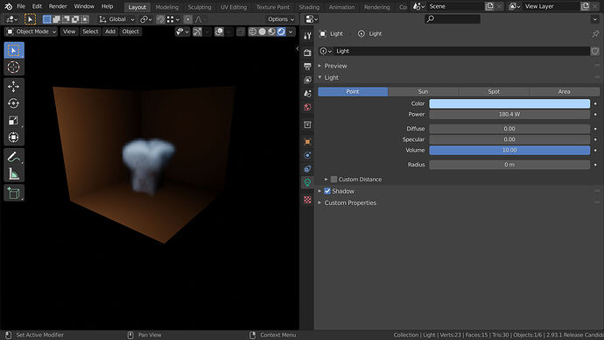This screenshot has width=604, height=340.
Task: Toggle pin for properties context
Action: (595, 34)
